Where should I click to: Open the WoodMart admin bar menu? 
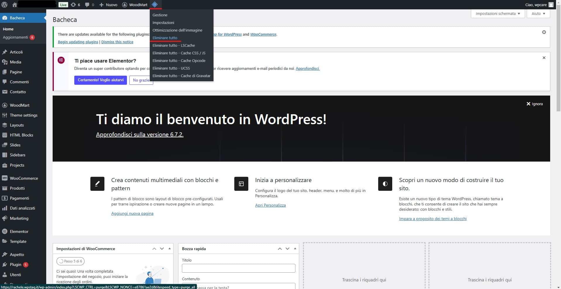135,5
